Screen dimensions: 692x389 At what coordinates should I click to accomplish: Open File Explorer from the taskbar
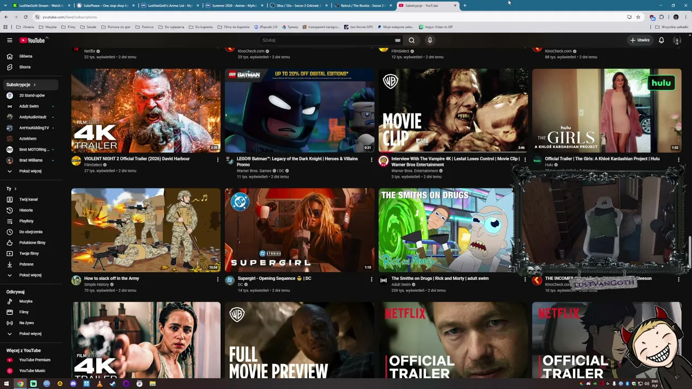pos(152,384)
